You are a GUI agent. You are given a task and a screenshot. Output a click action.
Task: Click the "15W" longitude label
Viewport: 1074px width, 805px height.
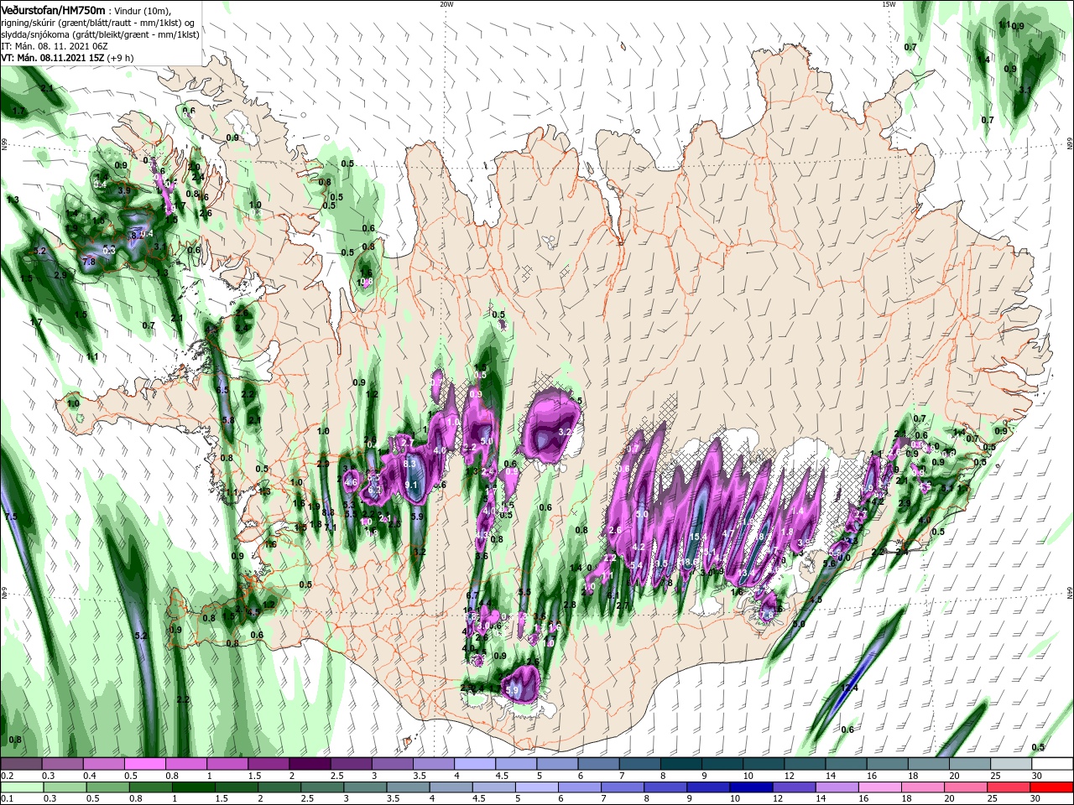pos(889,4)
